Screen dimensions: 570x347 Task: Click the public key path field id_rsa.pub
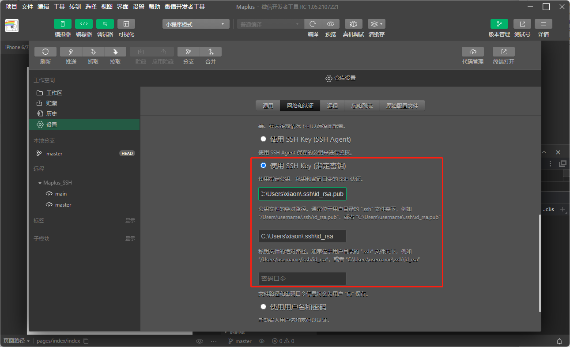point(302,194)
